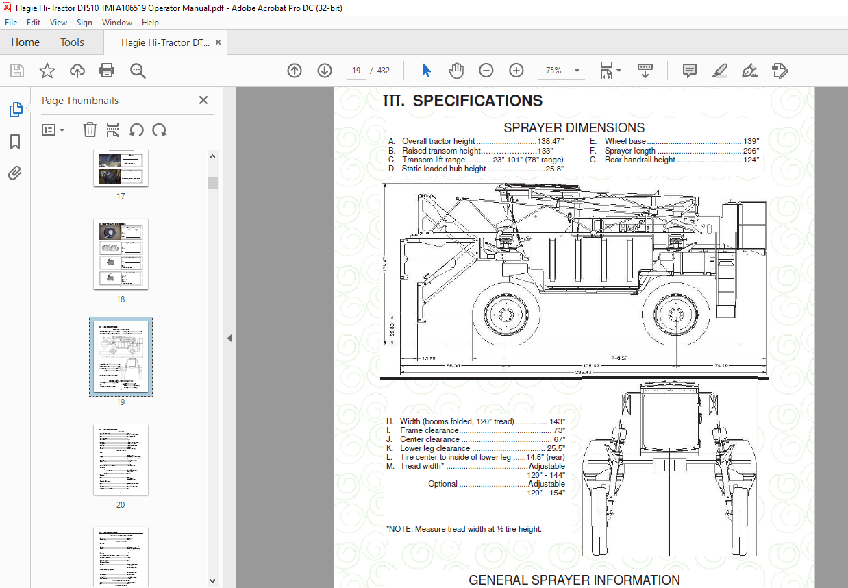Click the Overall tractor height line
The width and height of the screenshot is (848, 588).
(476, 141)
